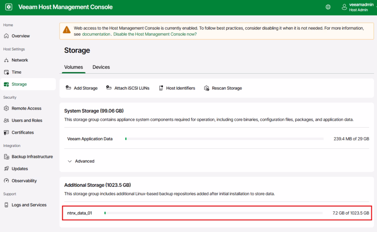Viewport: 377px width, 232px height.
Task: Open the Observability page
Action: [x=28, y=181]
